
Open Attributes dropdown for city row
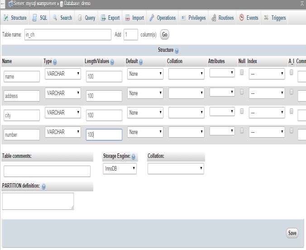pos(222,111)
